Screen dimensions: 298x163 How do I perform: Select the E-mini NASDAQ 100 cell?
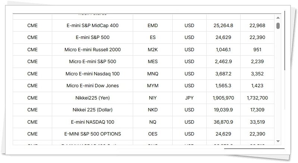(92, 122)
